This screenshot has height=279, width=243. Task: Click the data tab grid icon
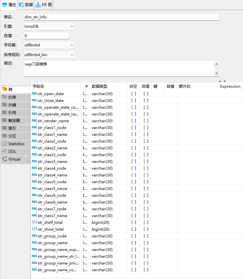coord(21,5)
